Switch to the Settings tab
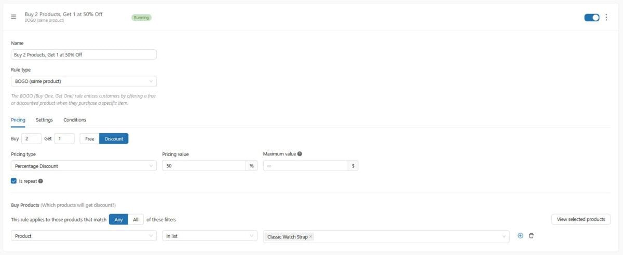The height and width of the screenshot is (255, 623). 44,120
